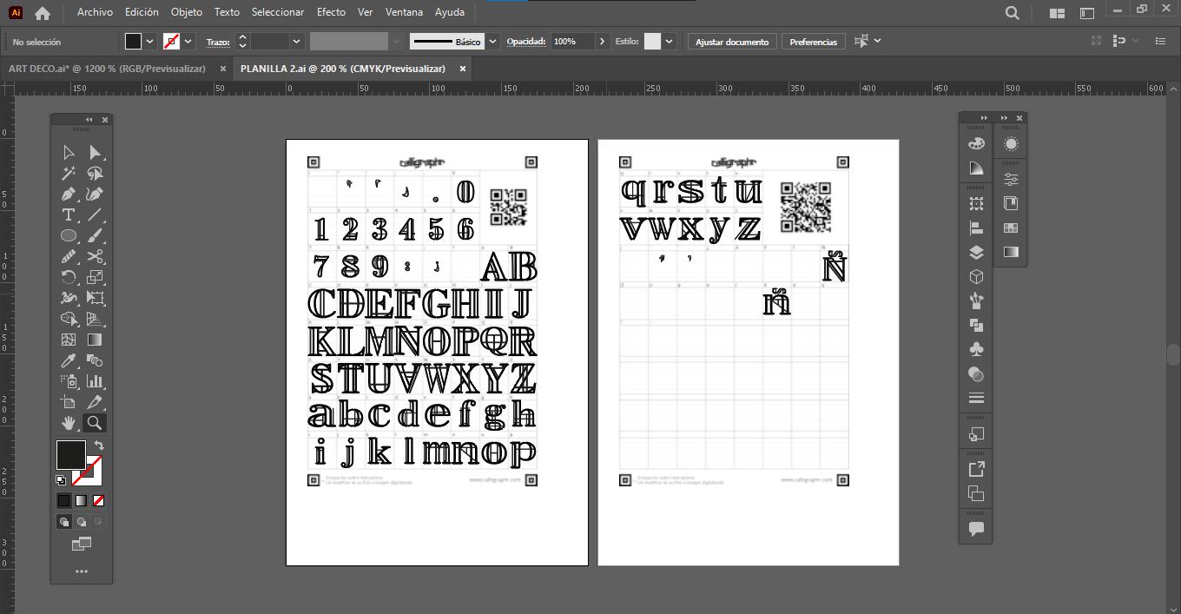Enable Draw Behind mode

(81, 522)
